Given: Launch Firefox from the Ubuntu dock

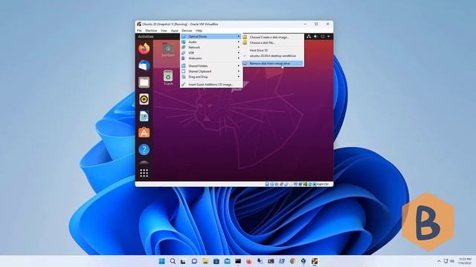Looking at the screenshot, I should [144, 48].
